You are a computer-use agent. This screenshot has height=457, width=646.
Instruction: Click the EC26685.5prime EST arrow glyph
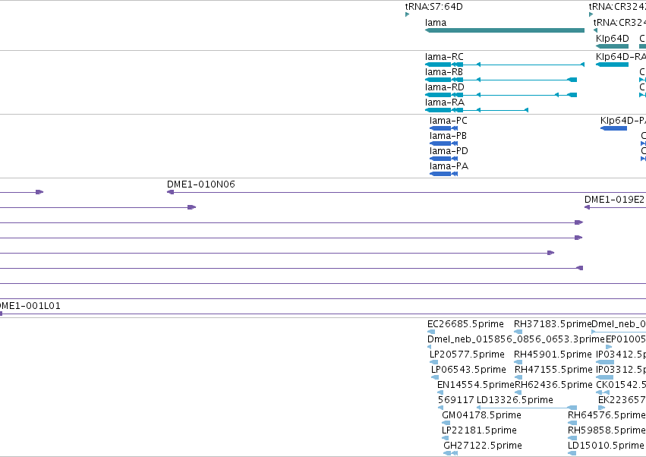[x=431, y=332]
